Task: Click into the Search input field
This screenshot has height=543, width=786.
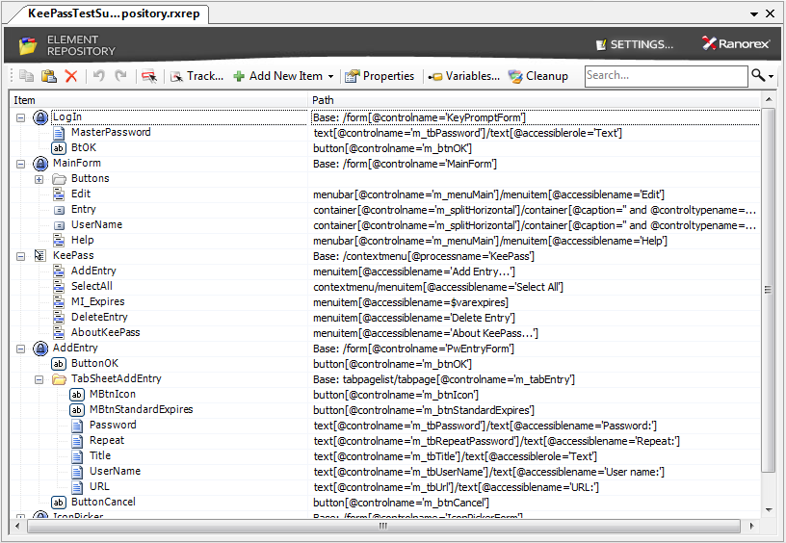Action: (666, 76)
